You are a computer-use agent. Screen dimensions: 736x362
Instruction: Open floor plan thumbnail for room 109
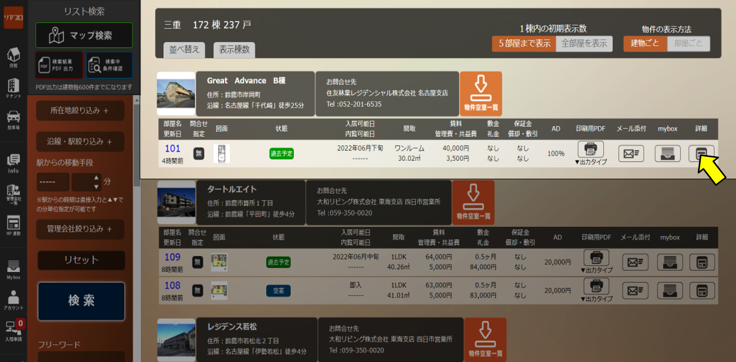pyautogui.click(x=219, y=262)
